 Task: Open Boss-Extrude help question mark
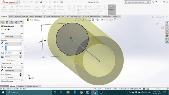pos(21,26)
